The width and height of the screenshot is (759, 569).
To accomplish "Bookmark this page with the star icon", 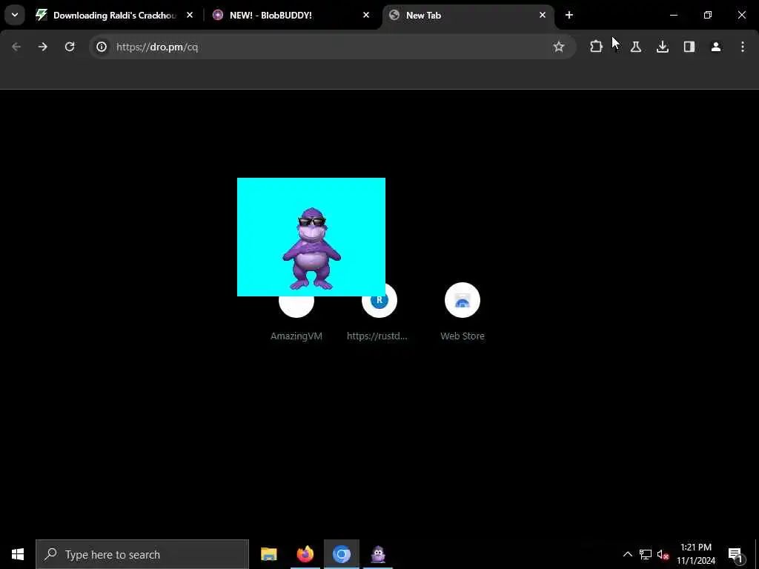I will (x=559, y=47).
